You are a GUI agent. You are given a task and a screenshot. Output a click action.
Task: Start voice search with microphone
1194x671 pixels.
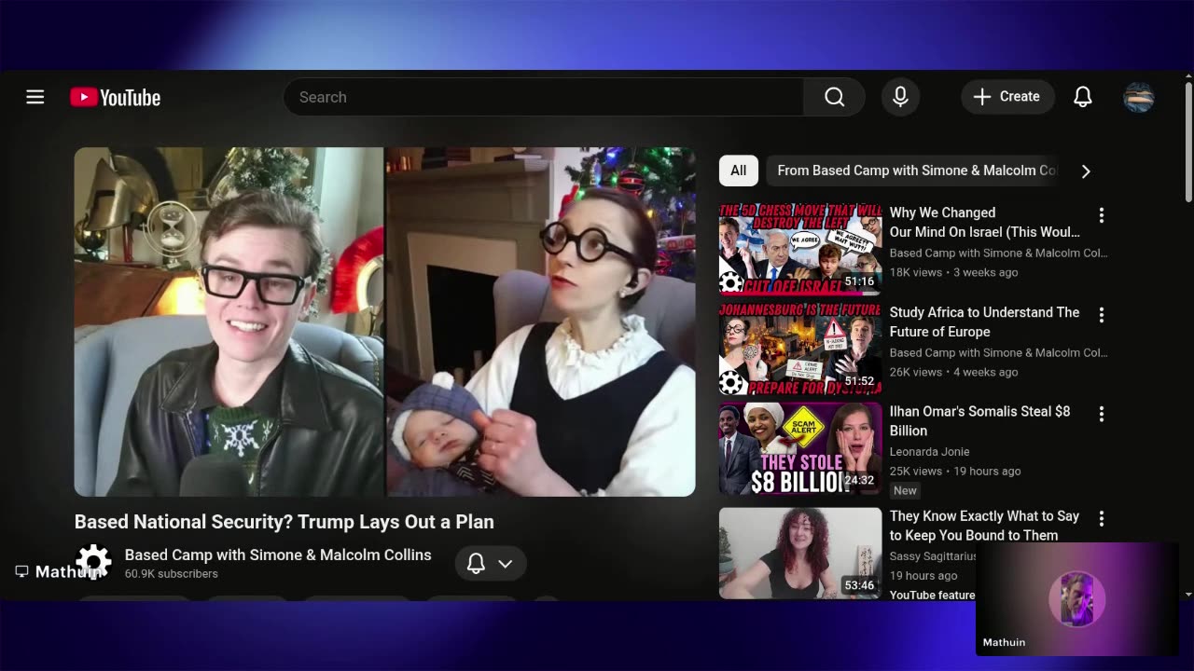[x=900, y=97]
